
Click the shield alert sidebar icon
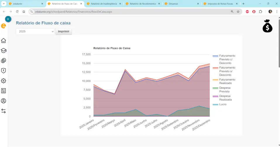[4, 71]
